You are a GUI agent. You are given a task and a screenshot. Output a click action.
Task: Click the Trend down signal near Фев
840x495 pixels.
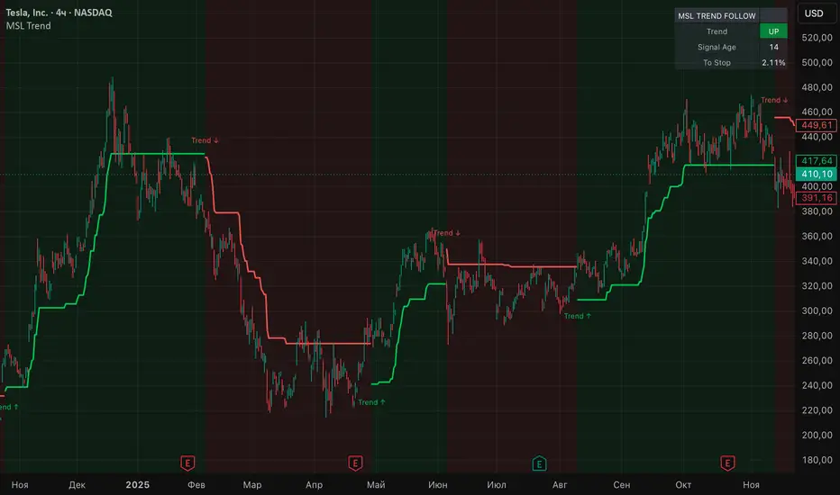205,140
